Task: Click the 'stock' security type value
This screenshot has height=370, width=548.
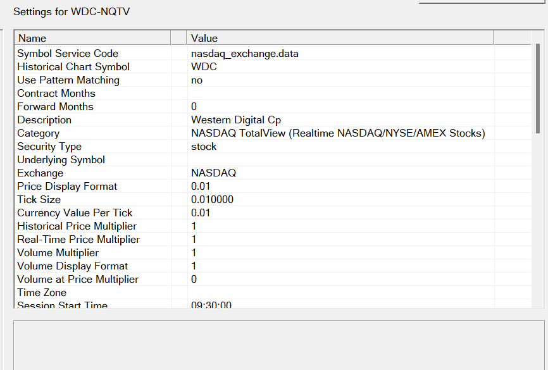Action: (204, 146)
